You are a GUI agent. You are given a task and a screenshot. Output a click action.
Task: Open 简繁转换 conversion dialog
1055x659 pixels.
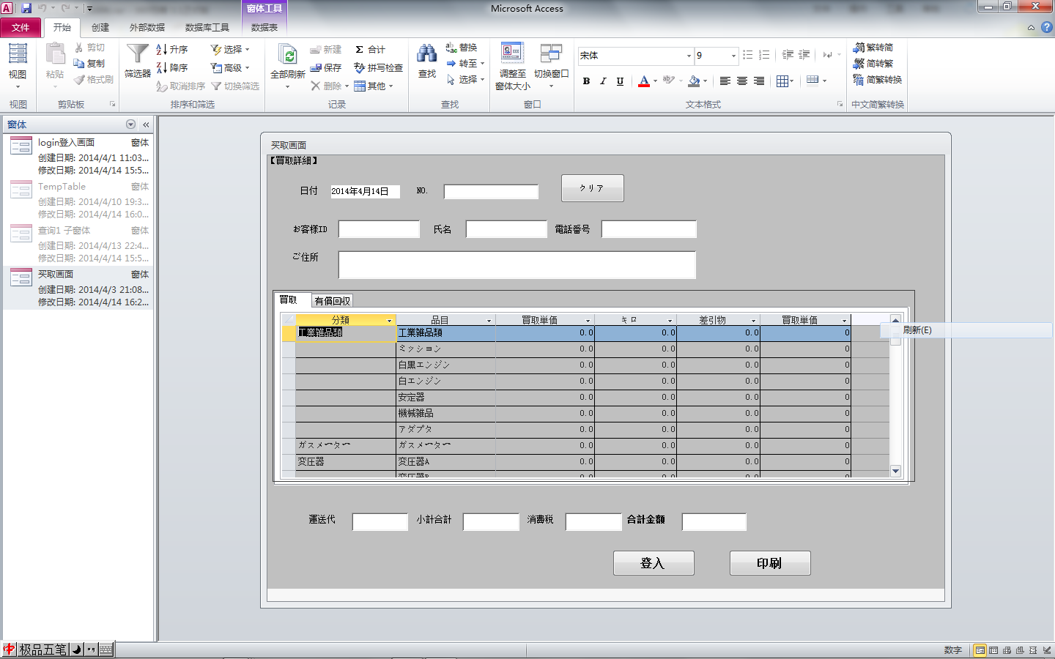878,80
